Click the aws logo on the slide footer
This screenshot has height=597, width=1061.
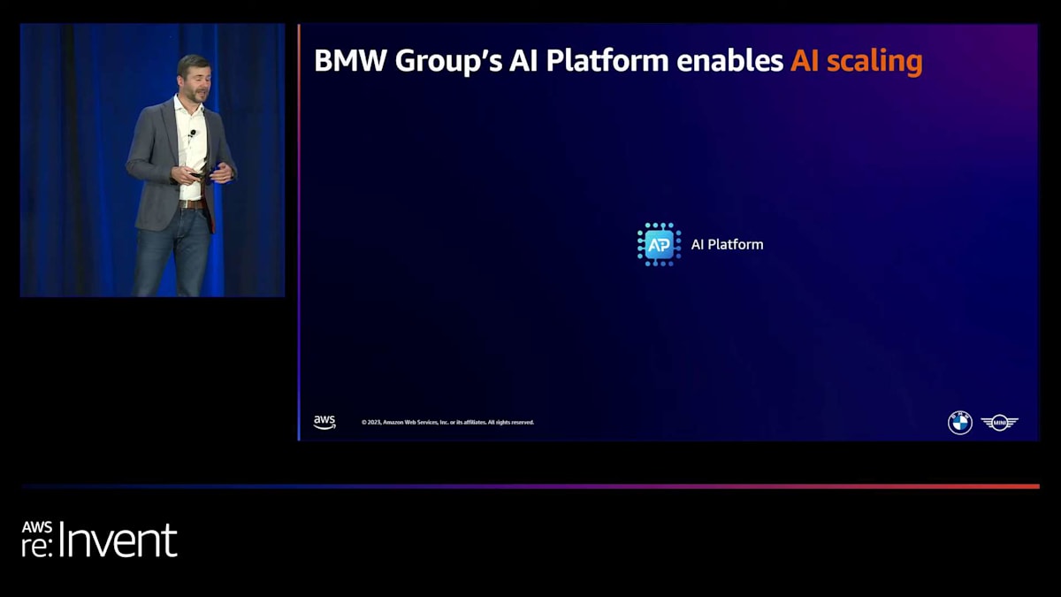pos(324,422)
